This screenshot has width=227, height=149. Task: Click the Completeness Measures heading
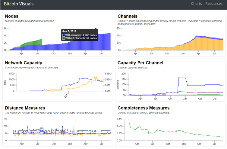(143, 108)
